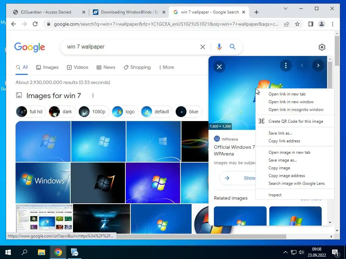Go to next image in preview
This screenshot has height=259, width=346.
pyautogui.click(x=318, y=65)
